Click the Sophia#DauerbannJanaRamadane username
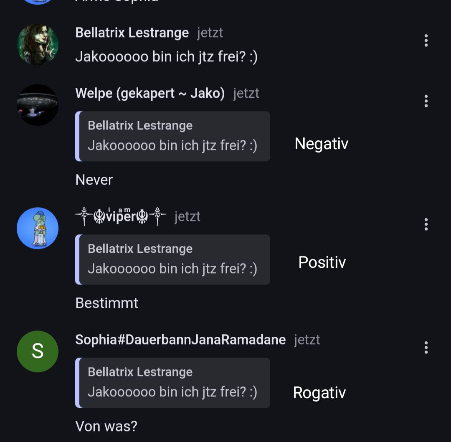 pyautogui.click(x=180, y=340)
